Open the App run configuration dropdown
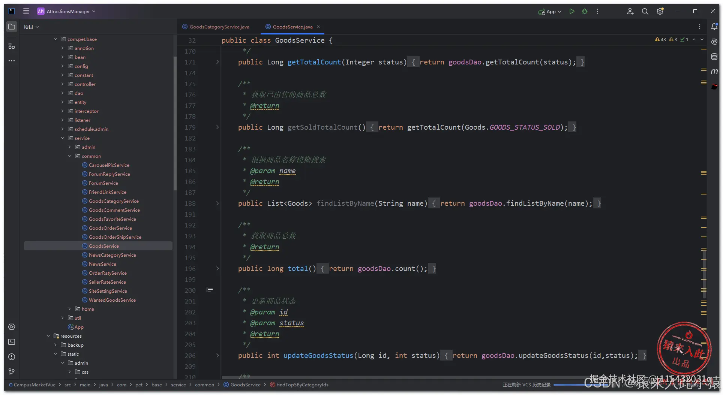This screenshot has width=723, height=395. (550, 11)
